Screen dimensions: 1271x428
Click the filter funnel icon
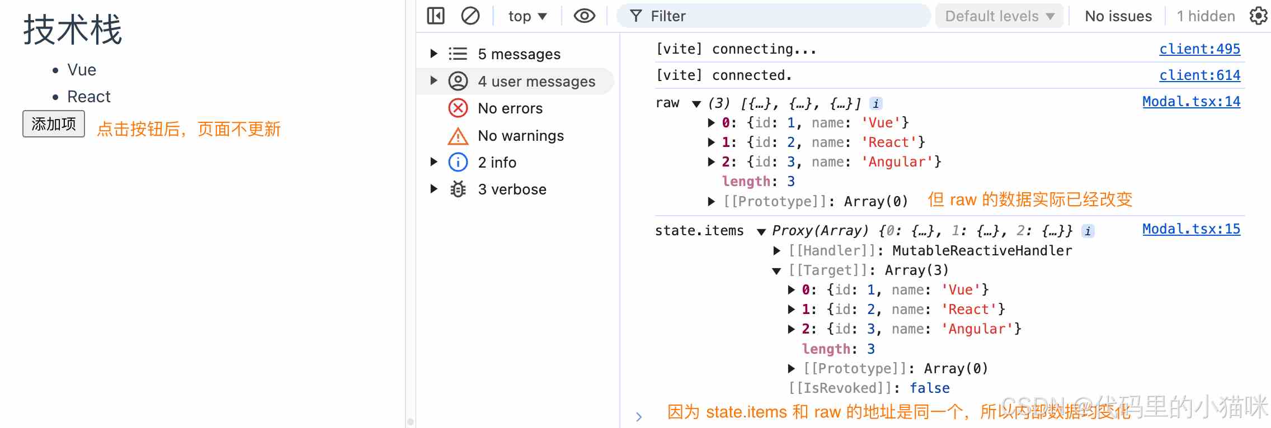pyautogui.click(x=635, y=16)
